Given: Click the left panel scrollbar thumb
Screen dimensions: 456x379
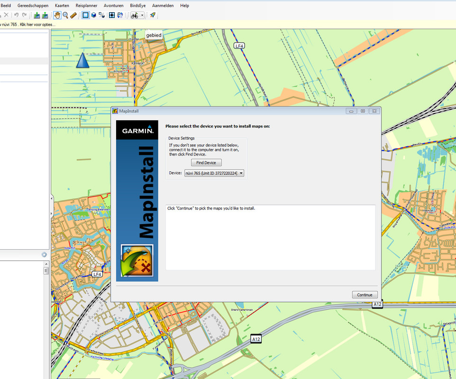Looking at the screenshot, I should (x=46, y=271).
